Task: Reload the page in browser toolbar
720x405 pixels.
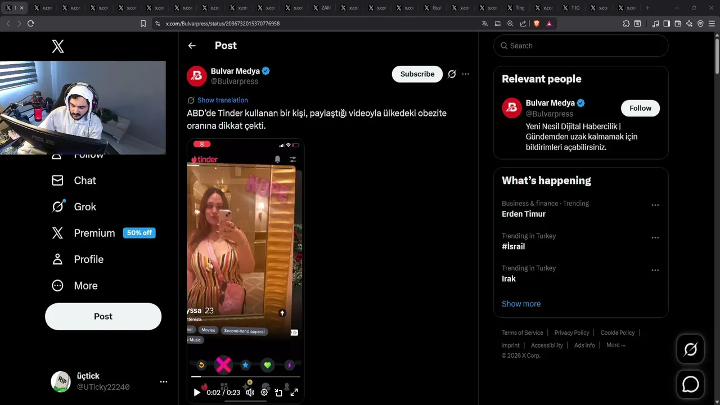Action: [x=30, y=24]
